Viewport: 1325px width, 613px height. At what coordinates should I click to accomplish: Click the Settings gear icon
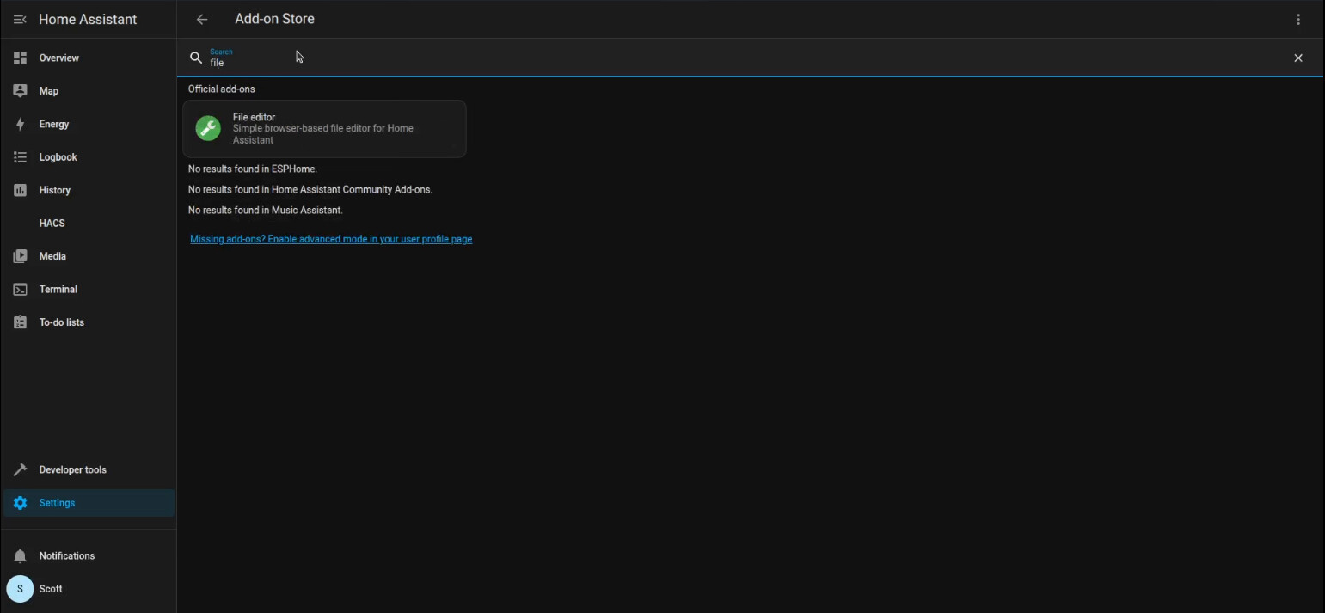(x=20, y=503)
